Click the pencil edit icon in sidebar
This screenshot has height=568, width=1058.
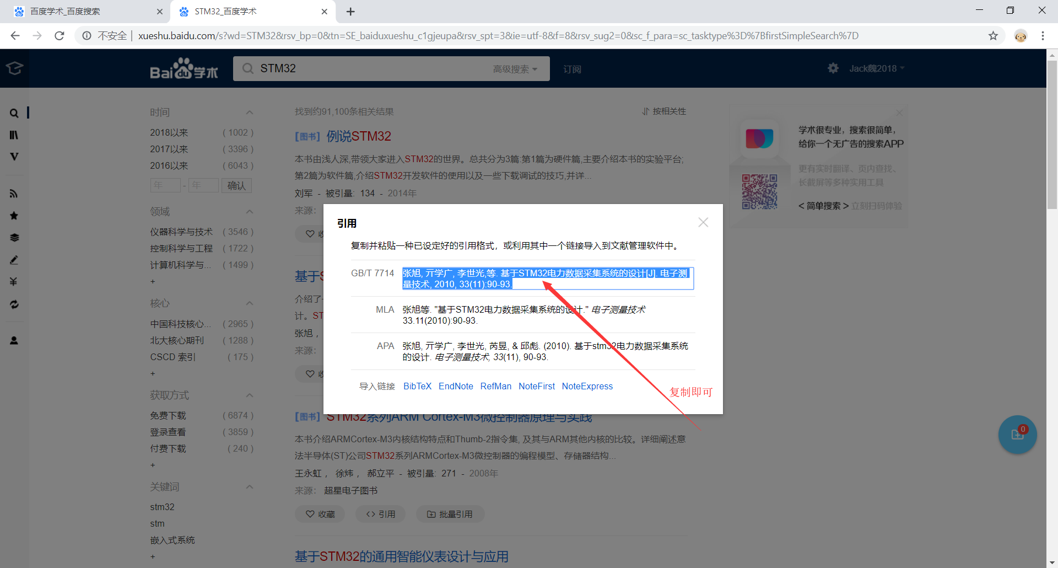(x=14, y=260)
